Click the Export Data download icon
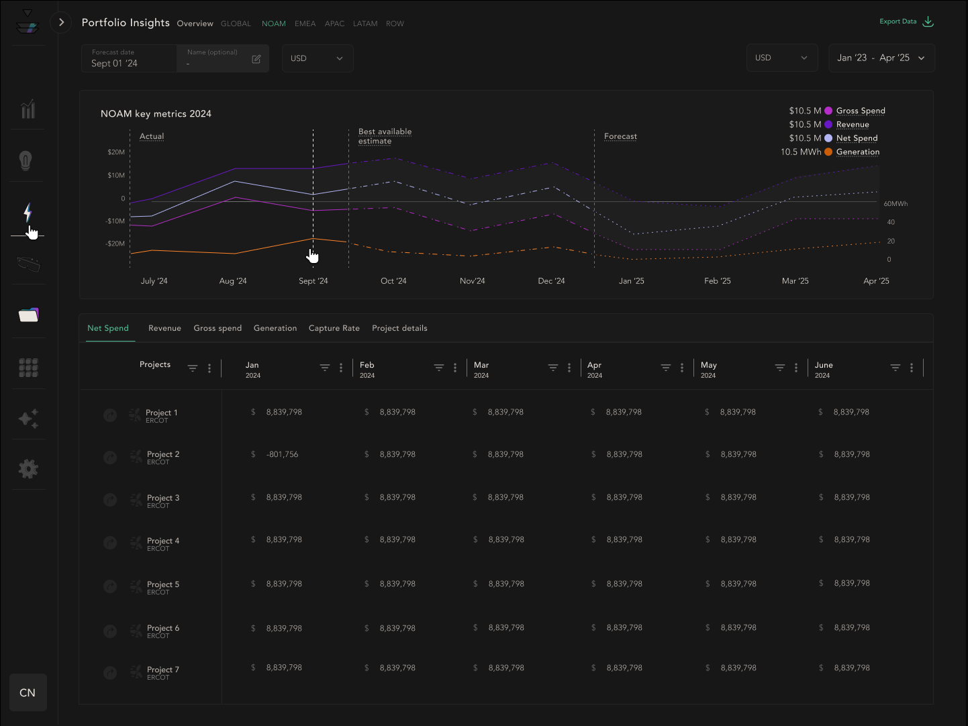The width and height of the screenshot is (968, 726). [x=928, y=21]
